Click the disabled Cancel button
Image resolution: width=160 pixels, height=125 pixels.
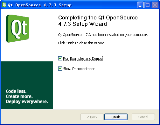click(x=143, y=117)
